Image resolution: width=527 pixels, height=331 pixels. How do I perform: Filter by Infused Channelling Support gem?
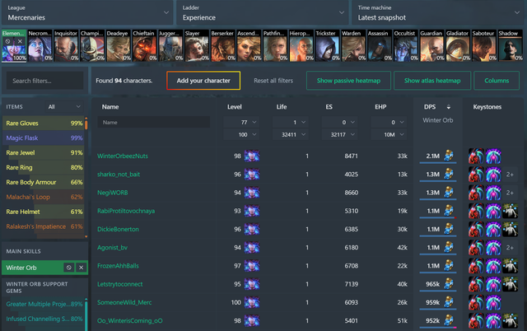43,319
